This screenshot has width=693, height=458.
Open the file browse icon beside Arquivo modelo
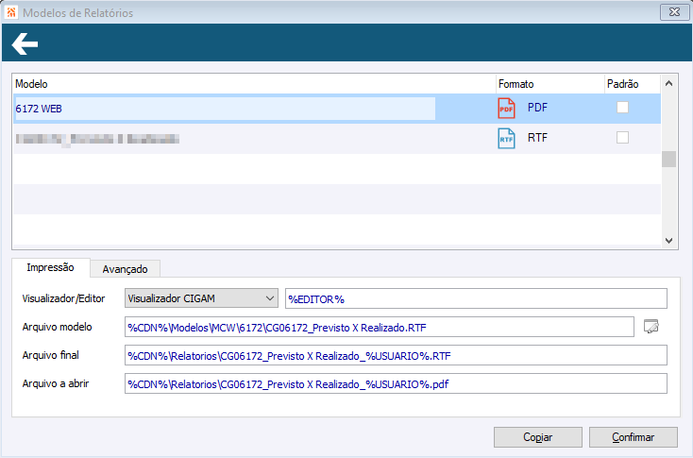pos(651,326)
